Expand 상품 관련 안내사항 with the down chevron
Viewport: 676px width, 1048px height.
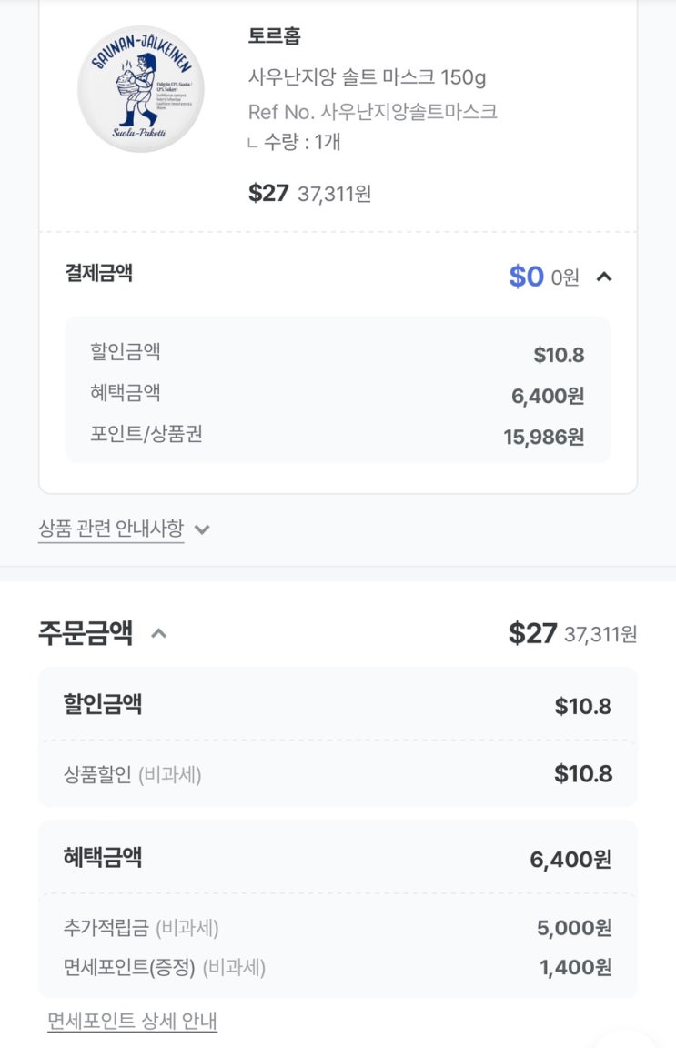[202, 529]
